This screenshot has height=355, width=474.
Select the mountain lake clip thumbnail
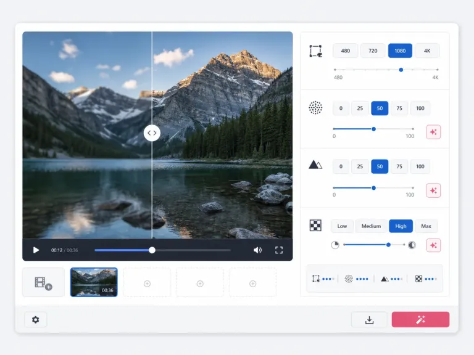tap(94, 282)
